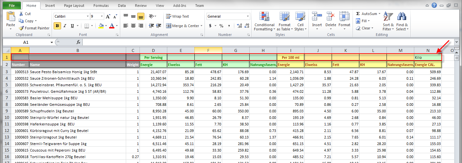Click the Paste icon
Screen dimensions: 462x163
(x=10, y=16)
